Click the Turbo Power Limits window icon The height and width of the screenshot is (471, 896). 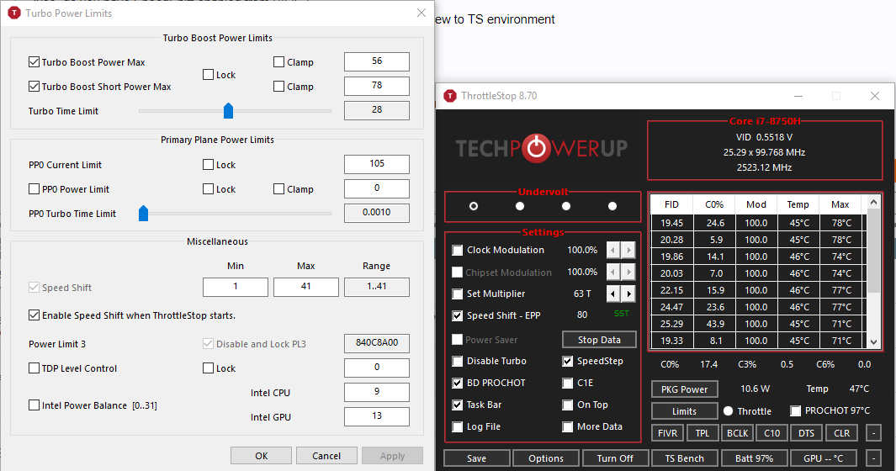point(14,13)
